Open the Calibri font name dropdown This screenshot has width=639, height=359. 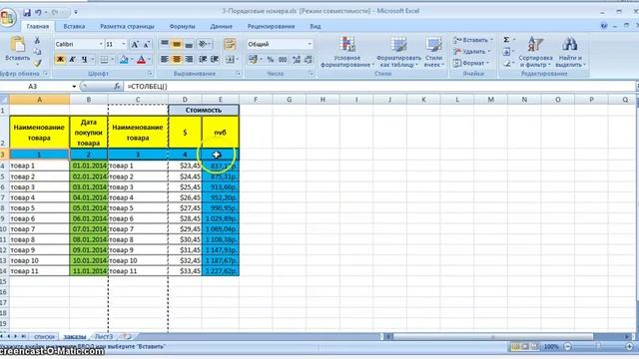coord(101,44)
